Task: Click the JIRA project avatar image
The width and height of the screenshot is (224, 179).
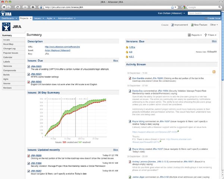Action: (6, 27)
